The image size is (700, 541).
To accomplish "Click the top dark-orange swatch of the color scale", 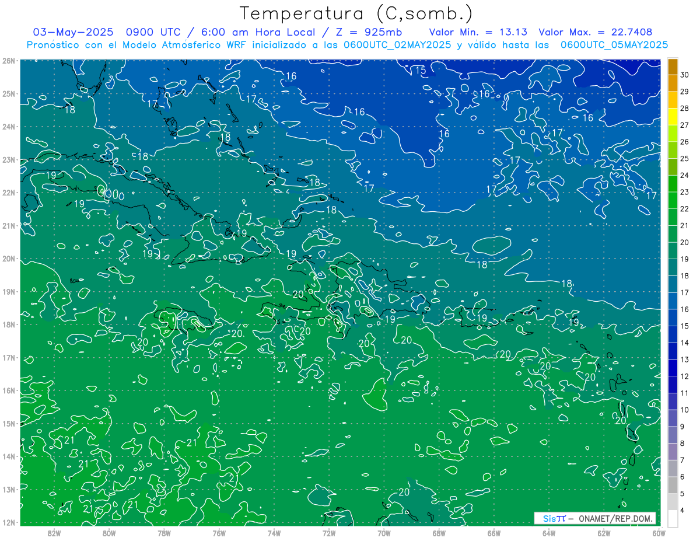I will click(x=673, y=67).
